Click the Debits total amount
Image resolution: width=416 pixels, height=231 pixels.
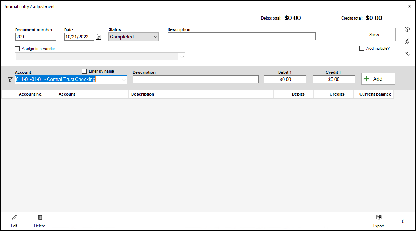(x=293, y=18)
